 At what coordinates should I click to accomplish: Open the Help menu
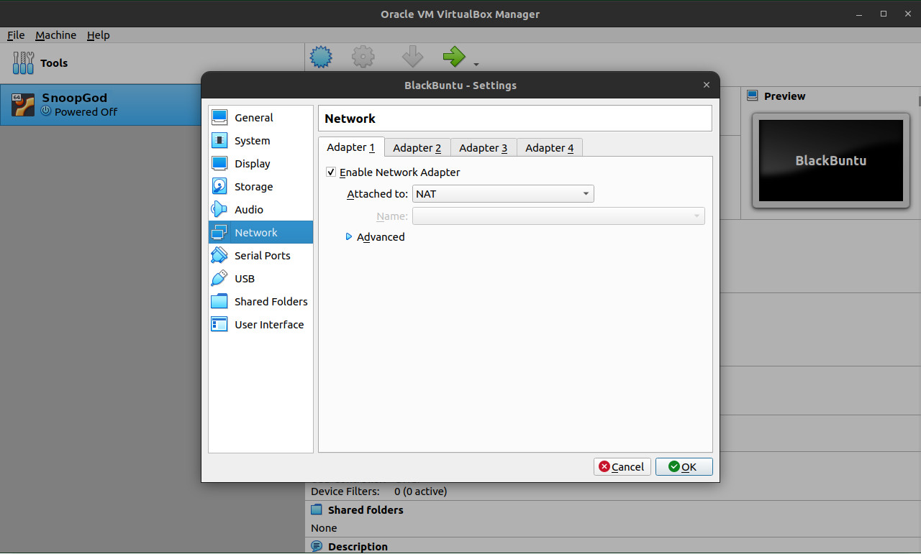click(x=99, y=35)
